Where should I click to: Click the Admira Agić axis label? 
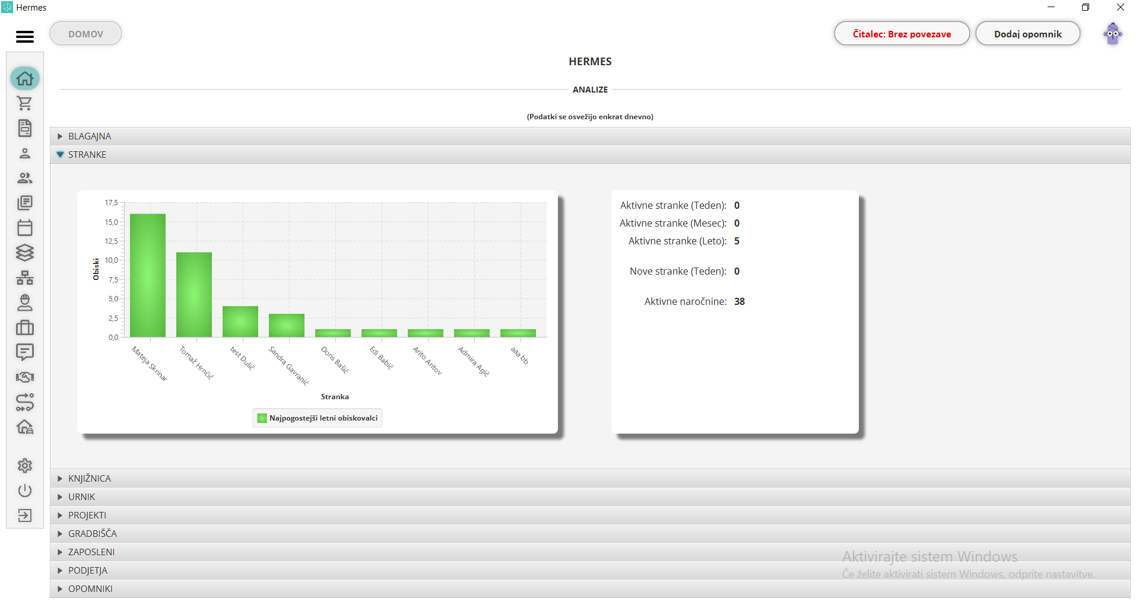(474, 362)
